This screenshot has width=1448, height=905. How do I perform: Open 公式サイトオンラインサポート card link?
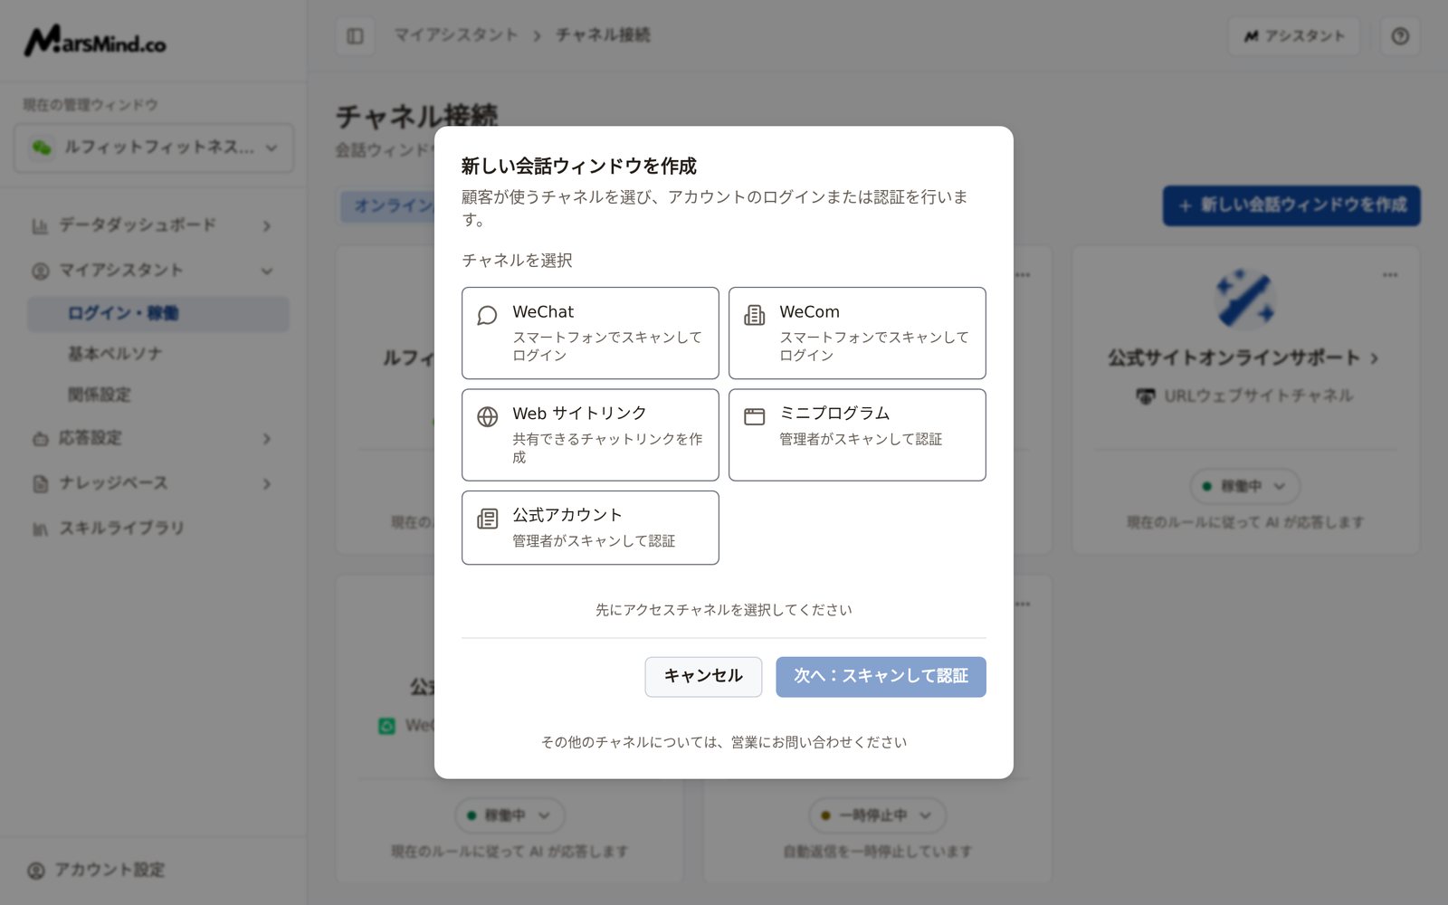(1243, 357)
